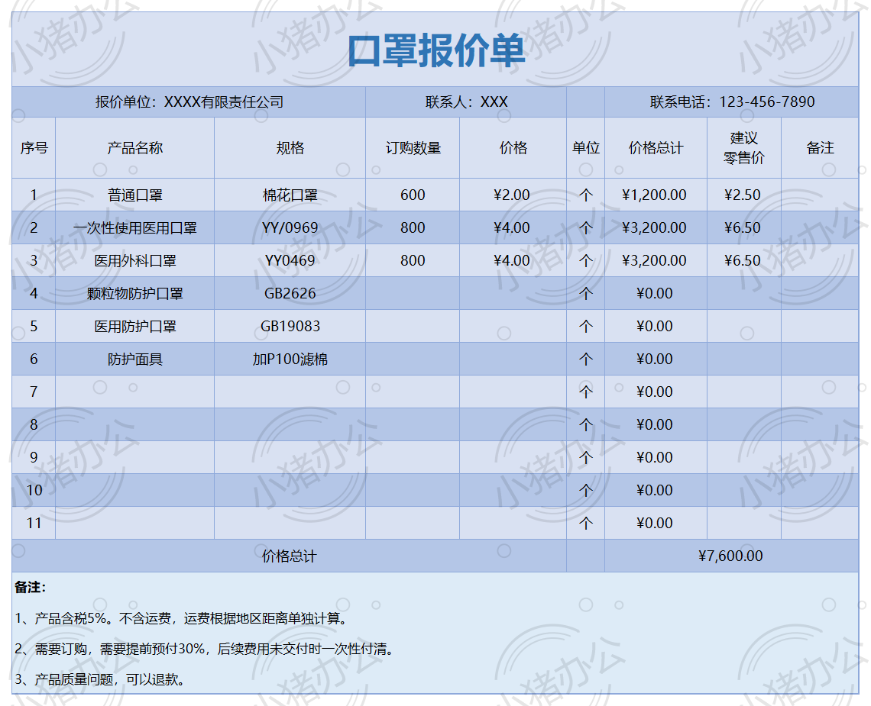Select the grand total ¥7,600.00 cell
Image resolution: width=871 pixels, height=706 pixels.
[x=732, y=556]
